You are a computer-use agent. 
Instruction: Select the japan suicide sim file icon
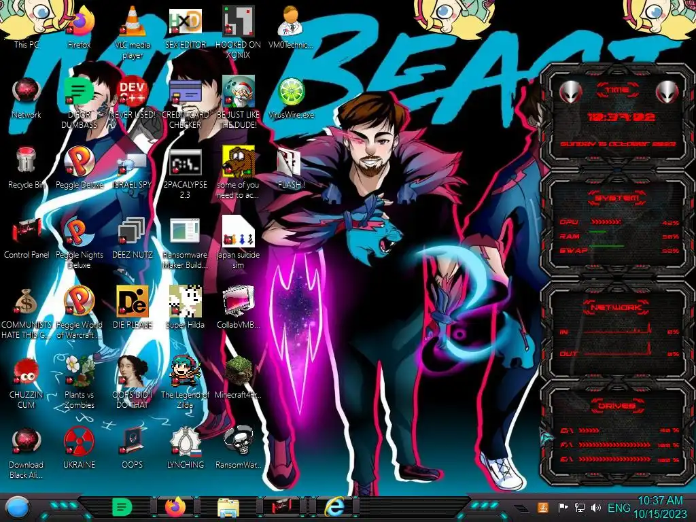click(238, 243)
